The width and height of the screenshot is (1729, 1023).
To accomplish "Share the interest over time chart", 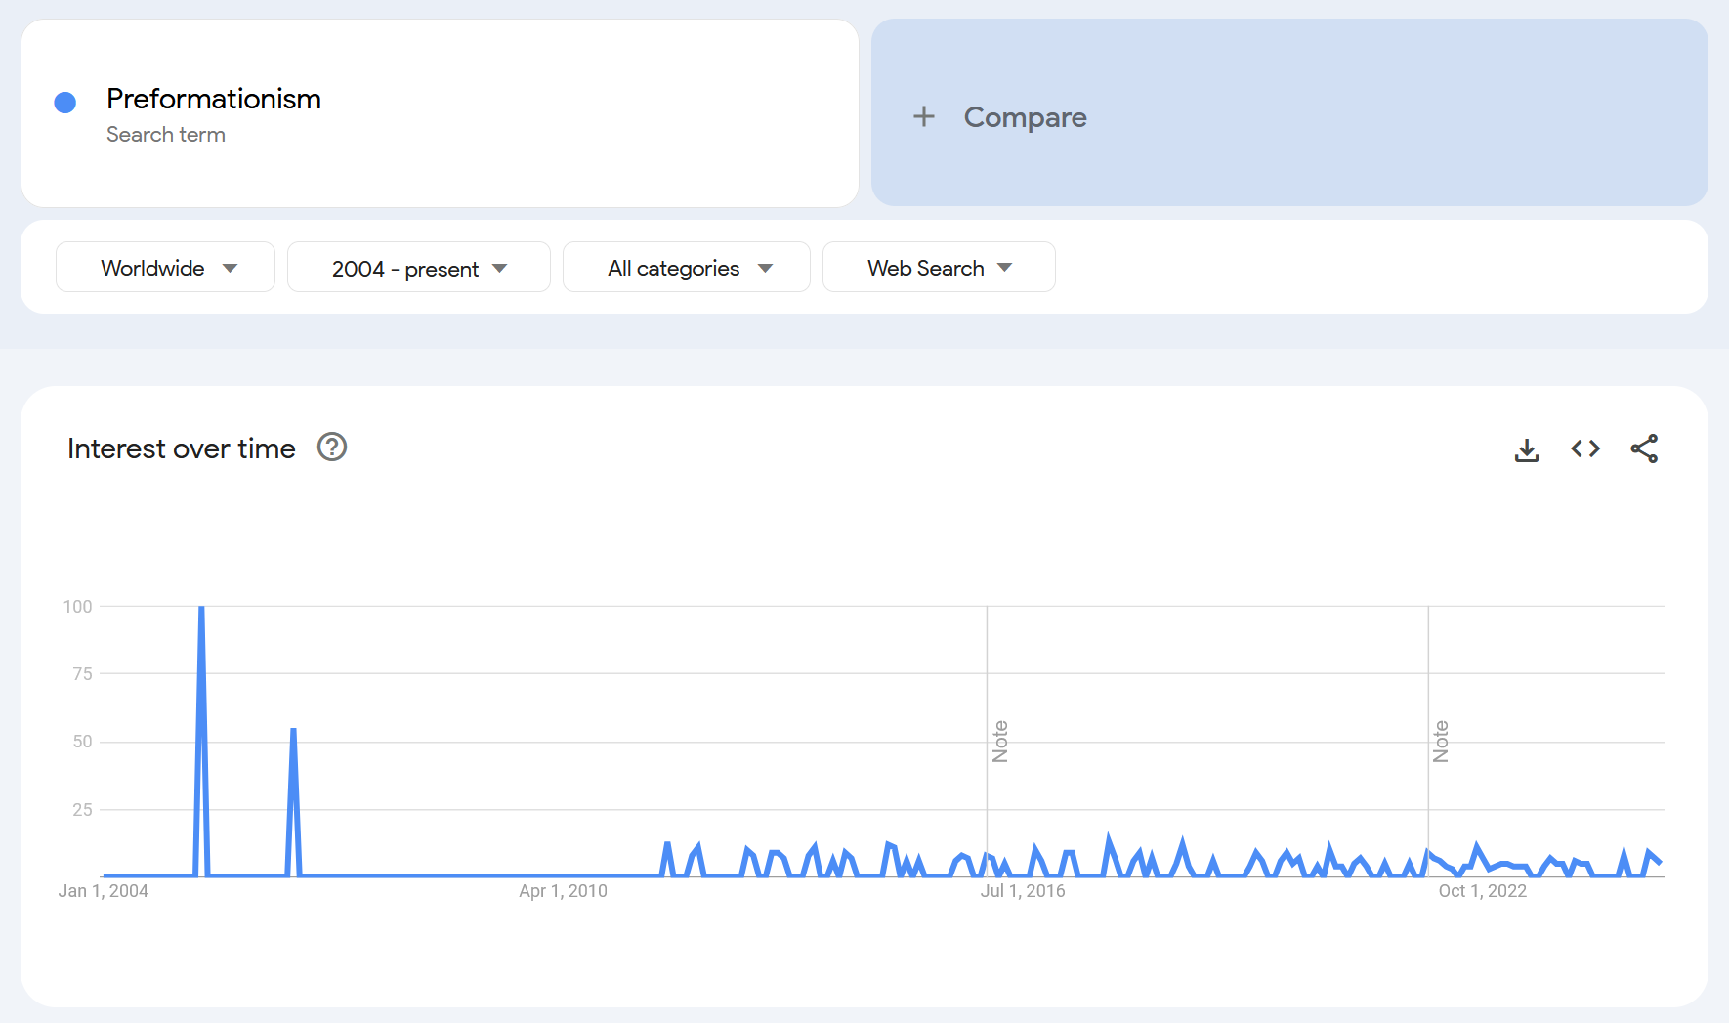I will click(x=1644, y=448).
